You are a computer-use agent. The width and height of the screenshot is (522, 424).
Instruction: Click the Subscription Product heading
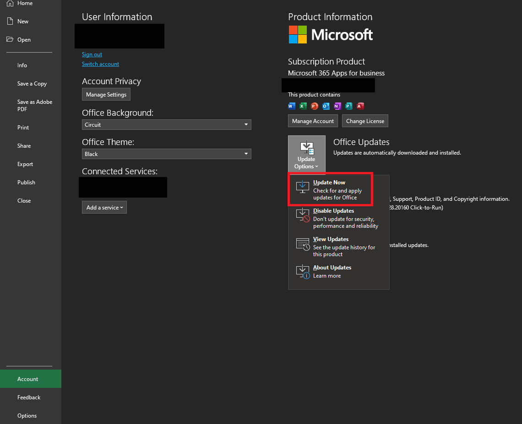[326, 62]
